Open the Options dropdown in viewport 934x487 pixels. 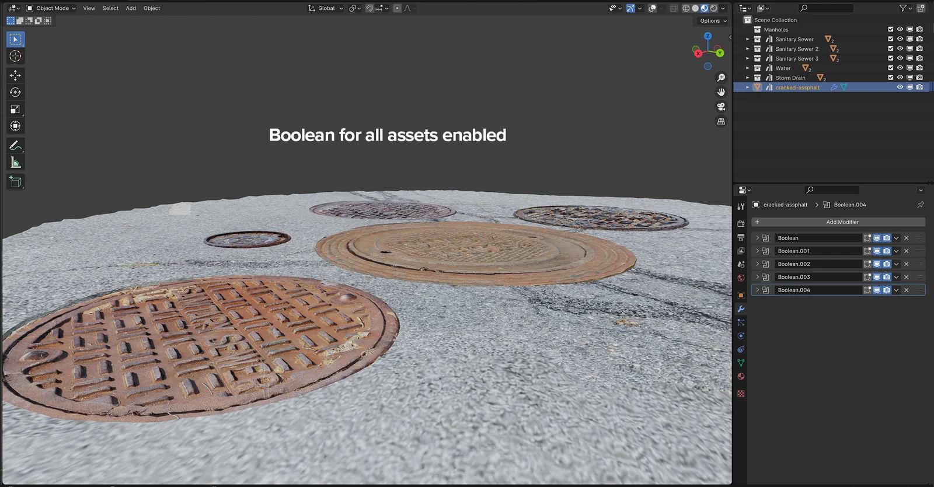click(713, 21)
